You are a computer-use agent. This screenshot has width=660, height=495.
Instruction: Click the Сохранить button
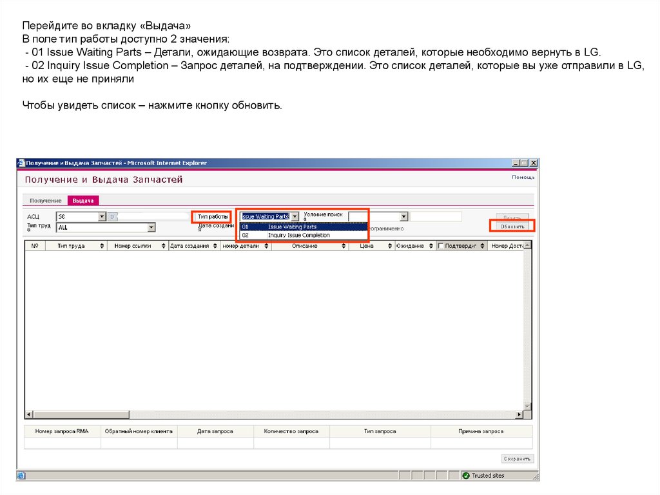pyautogui.click(x=518, y=459)
